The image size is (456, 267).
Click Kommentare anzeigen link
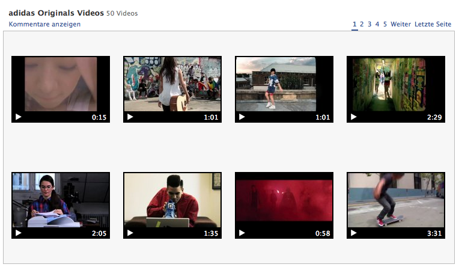[x=44, y=24]
